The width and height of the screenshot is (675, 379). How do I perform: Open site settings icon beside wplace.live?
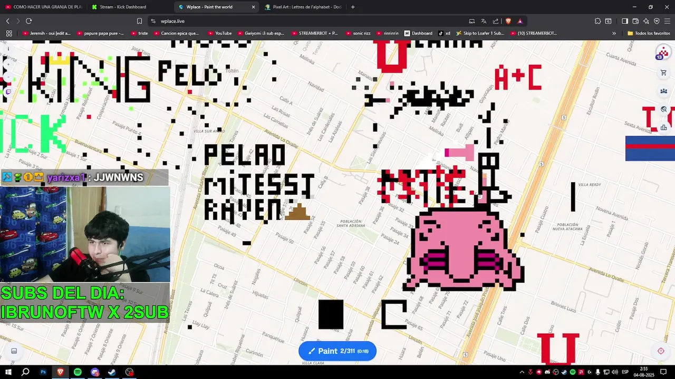pyautogui.click(x=153, y=21)
